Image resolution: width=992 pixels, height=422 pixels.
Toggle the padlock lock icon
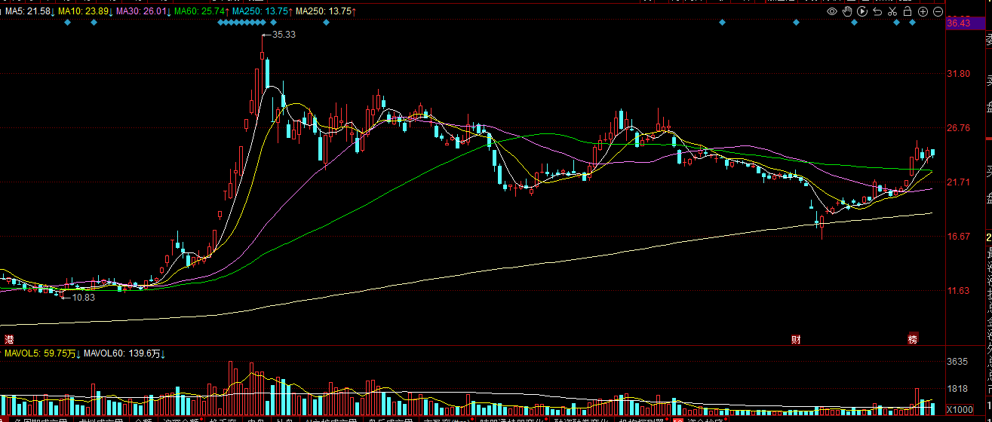[x=908, y=11]
